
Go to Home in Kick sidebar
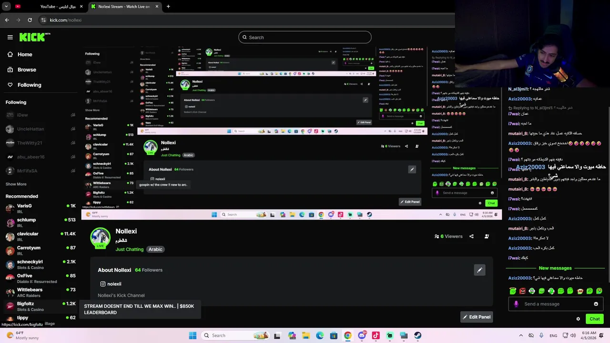(20, 54)
